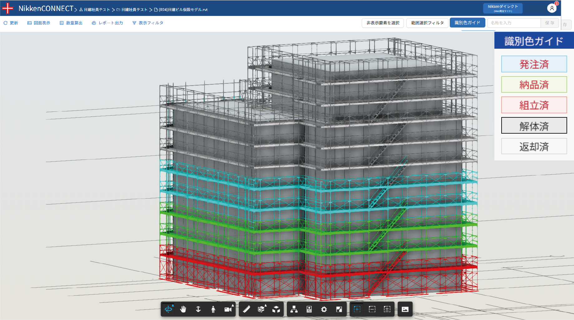The width and height of the screenshot is (574, 320).
Task: Select the 納品済 green color legend
Action: pos(534,85)
